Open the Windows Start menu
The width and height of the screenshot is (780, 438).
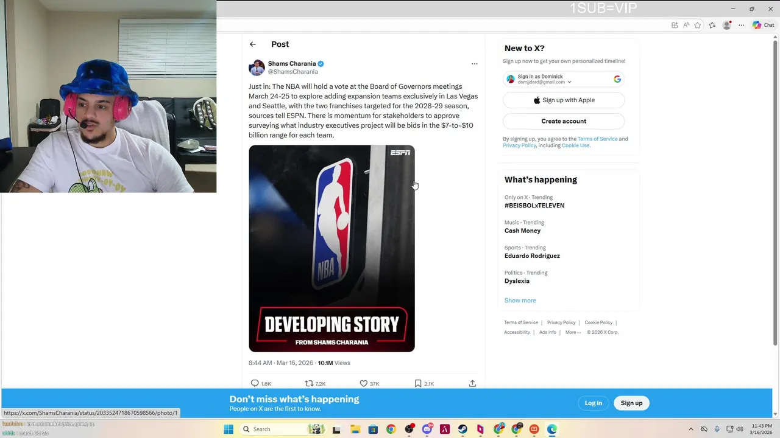pos(229,429)
